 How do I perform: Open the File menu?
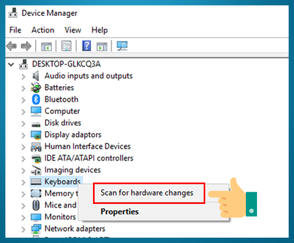15,30
